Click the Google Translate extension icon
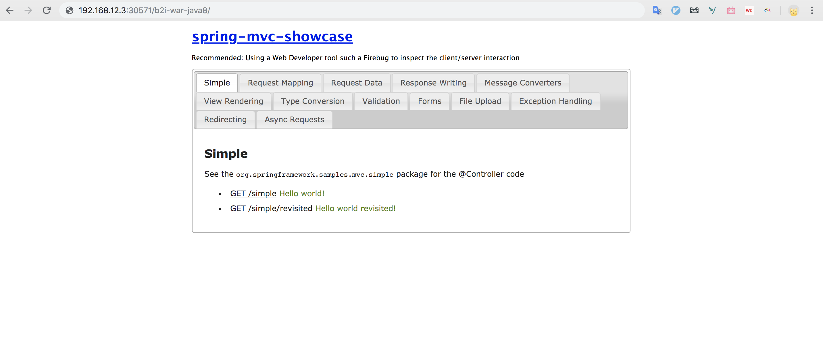 (x=657, y=11)
